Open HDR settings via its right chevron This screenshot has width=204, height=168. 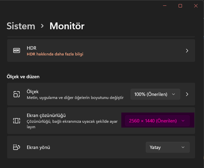tap(187, 51)
